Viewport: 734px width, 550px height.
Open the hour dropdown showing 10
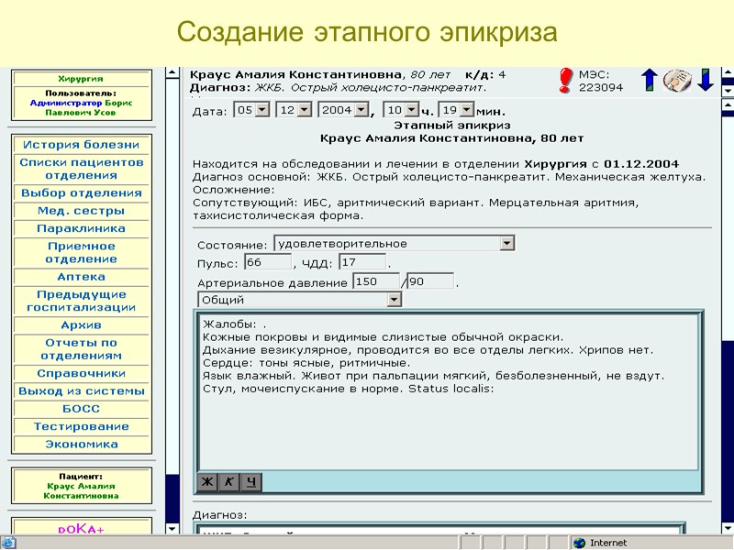[401, 110]
